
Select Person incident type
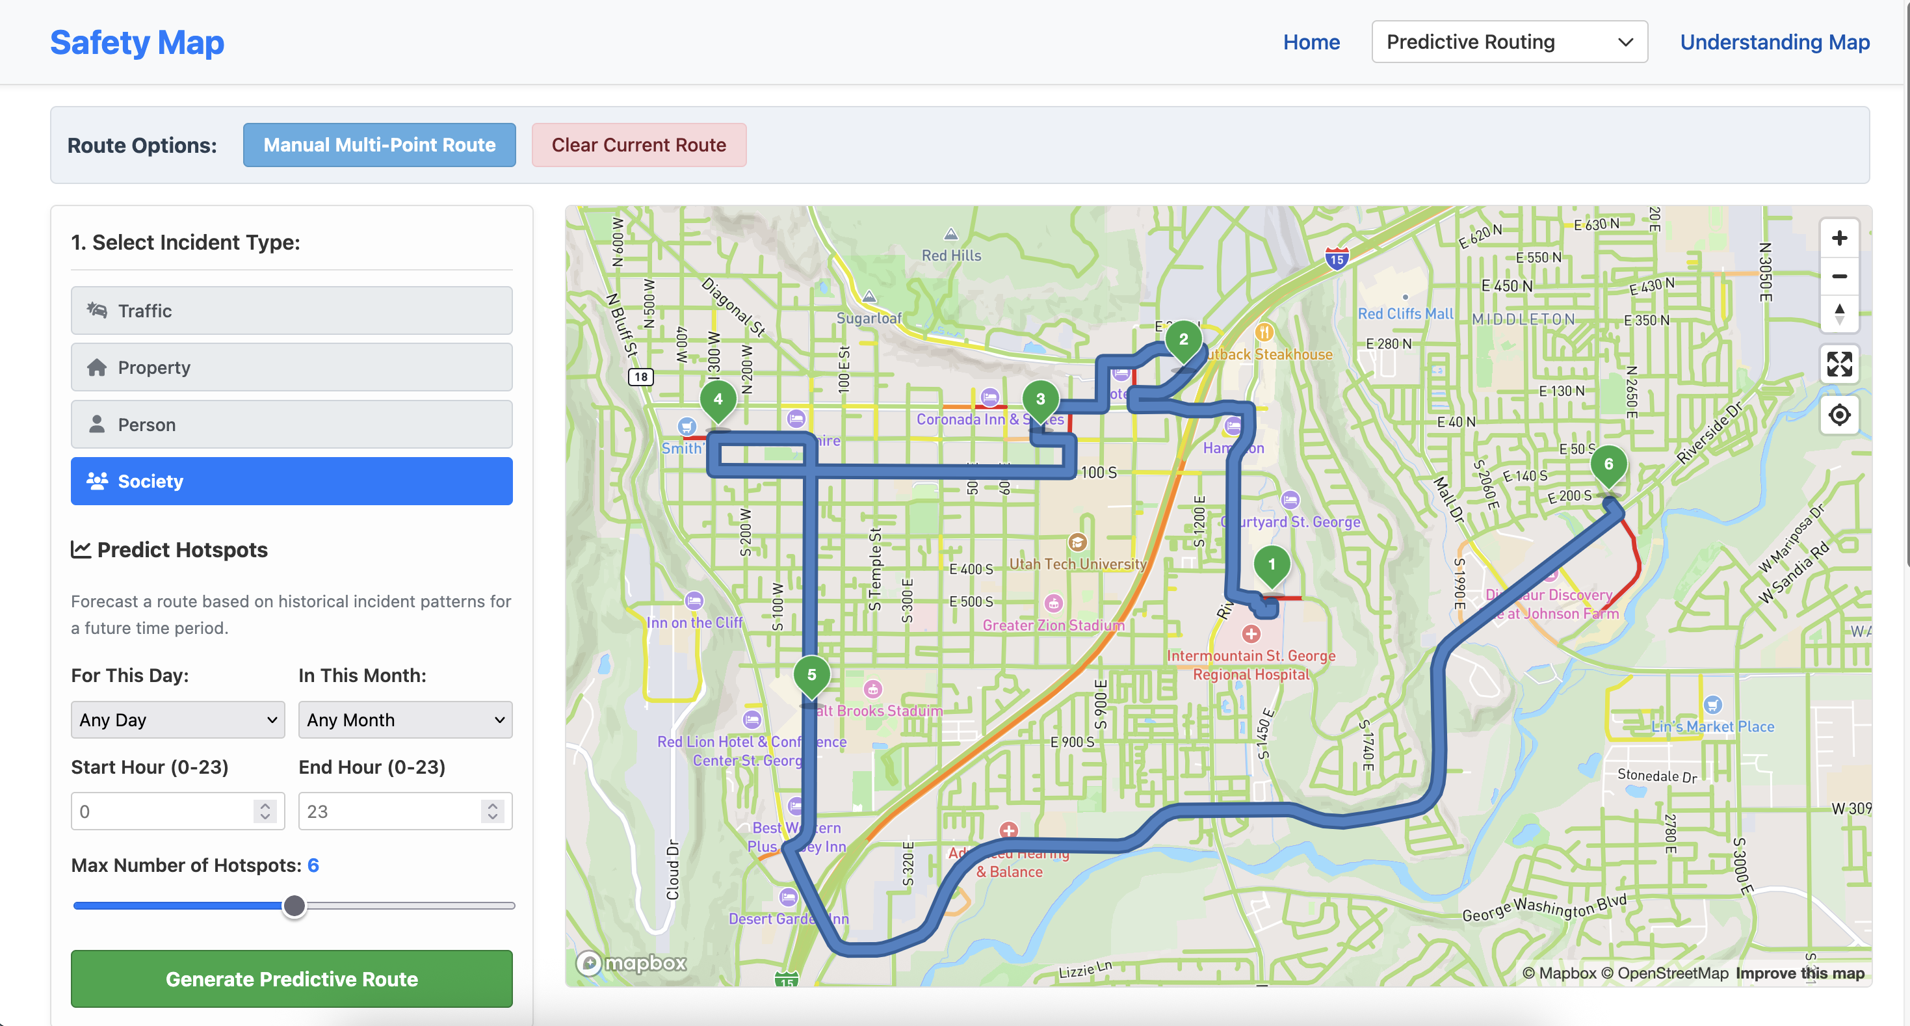click(291, 425)
